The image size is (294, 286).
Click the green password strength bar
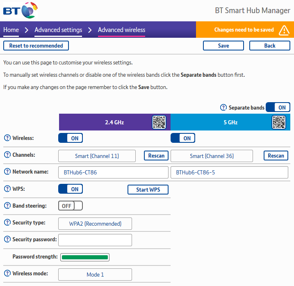[85, 257]
